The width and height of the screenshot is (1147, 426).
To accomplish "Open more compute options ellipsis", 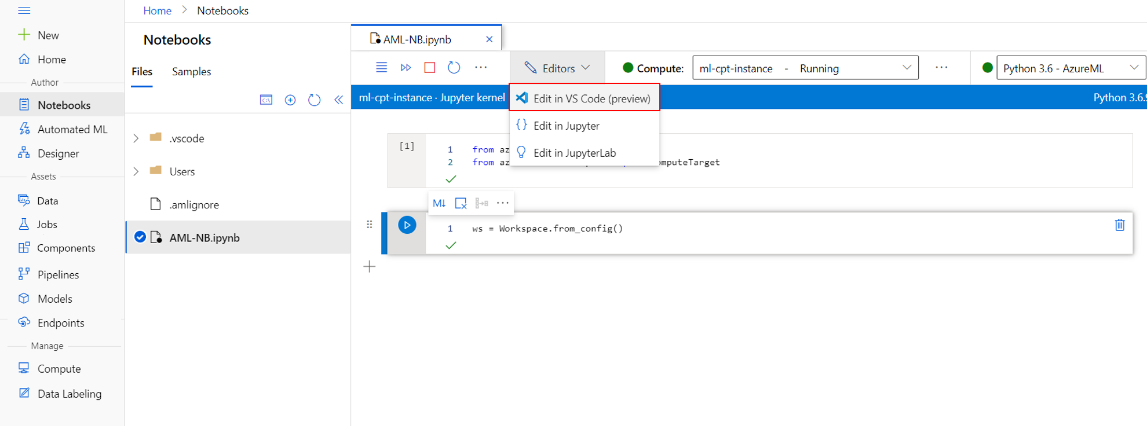I will (x=941, y=68).
